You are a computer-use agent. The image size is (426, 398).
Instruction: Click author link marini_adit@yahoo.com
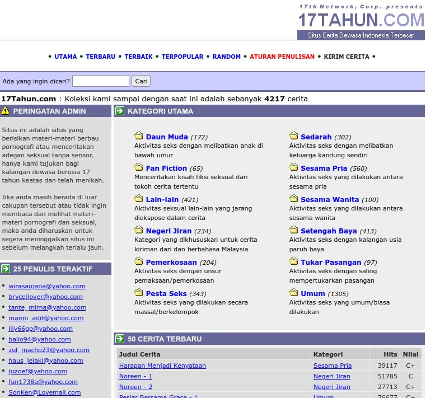tap(46, 318)
